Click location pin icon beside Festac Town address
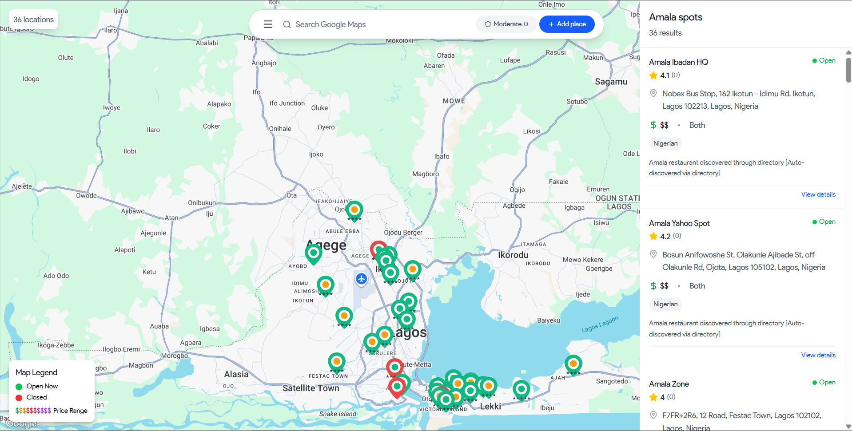The width and height of the screenshot is (852, 431). click(653, 415)
